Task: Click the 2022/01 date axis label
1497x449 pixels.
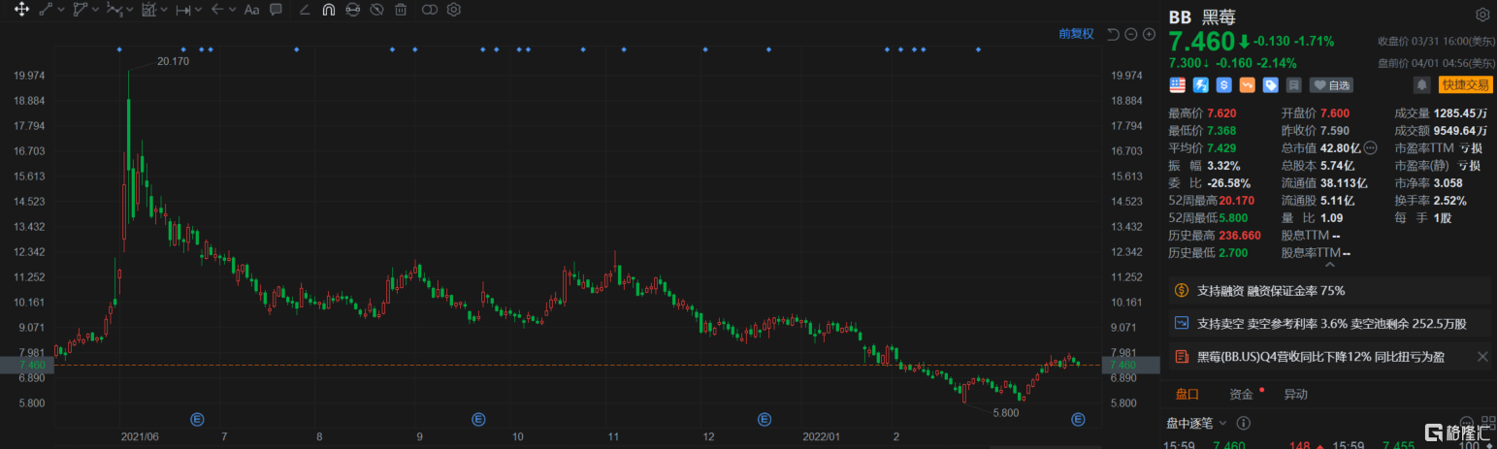Action: 821,436
